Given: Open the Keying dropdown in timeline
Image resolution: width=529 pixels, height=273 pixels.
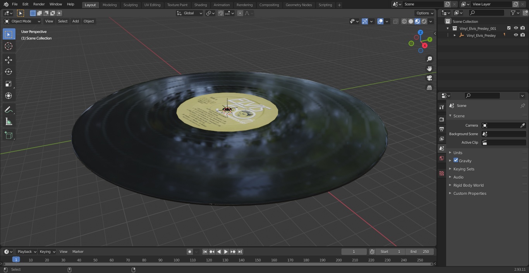Looking at the screenshot, I should click(x=47, y=252).
